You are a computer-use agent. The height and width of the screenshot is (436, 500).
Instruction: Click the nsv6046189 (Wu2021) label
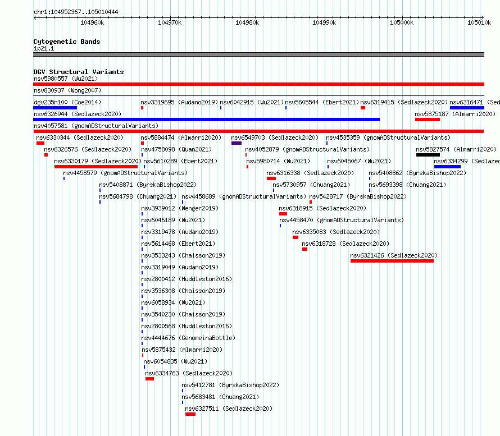(173, 220)
